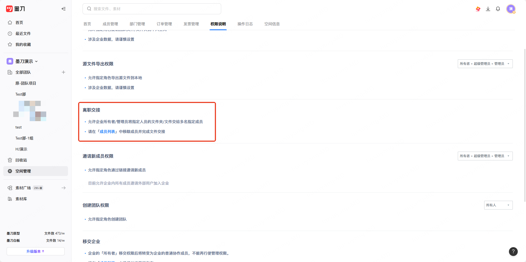Click the 成员列表 link under 离职交接

pyautogui.click(x=107, y=132)
